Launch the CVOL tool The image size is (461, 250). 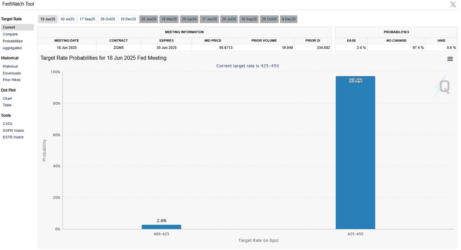tap(8, 123)
